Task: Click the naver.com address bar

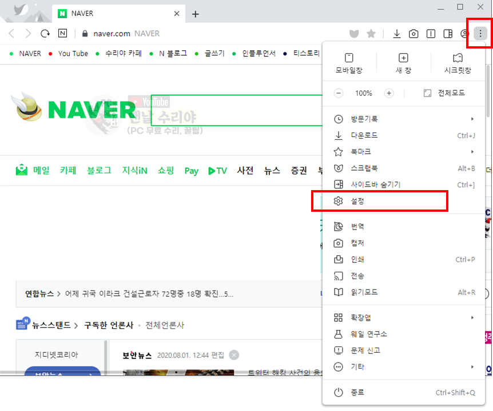Action: coord(210,34)
